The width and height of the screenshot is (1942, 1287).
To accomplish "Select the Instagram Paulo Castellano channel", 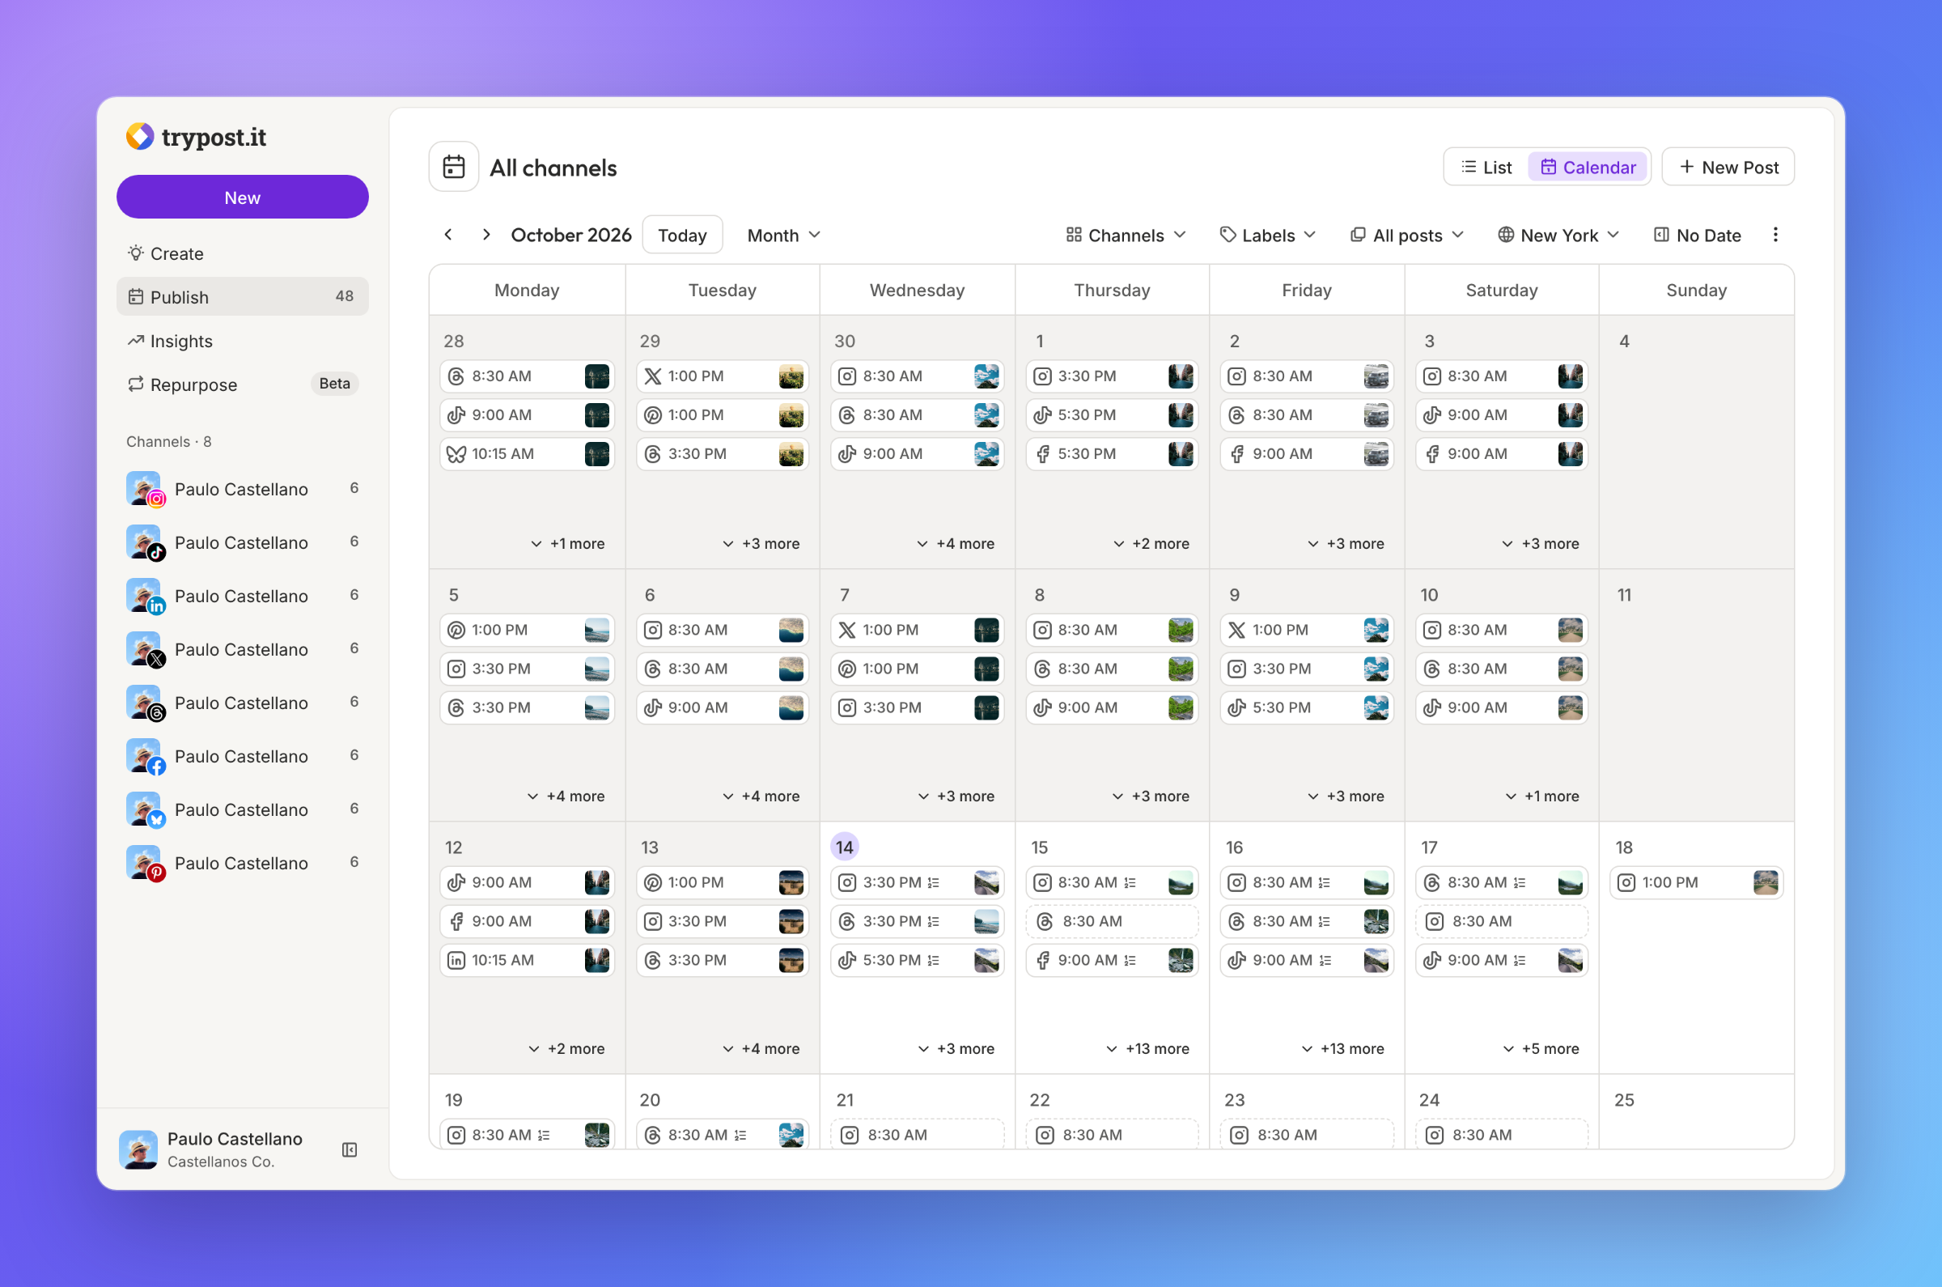I will point(243,489).
